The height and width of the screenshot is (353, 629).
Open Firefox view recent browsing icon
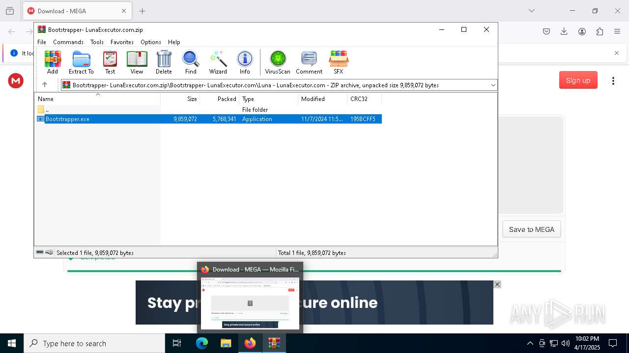(10, 11)
